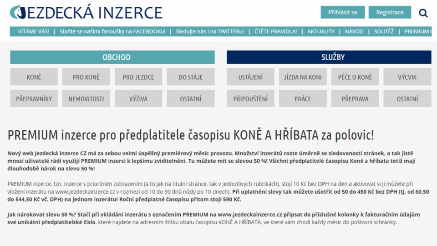Open OSTATNÍ under OBCHOD
Image resolution: width=437 pixels, height=246 pixels.
pyautogui.click(x=191, y=98)
